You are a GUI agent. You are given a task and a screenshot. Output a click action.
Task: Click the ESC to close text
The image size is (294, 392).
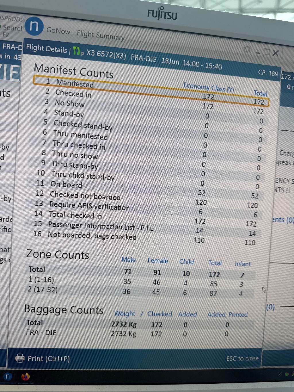(242, 358)
